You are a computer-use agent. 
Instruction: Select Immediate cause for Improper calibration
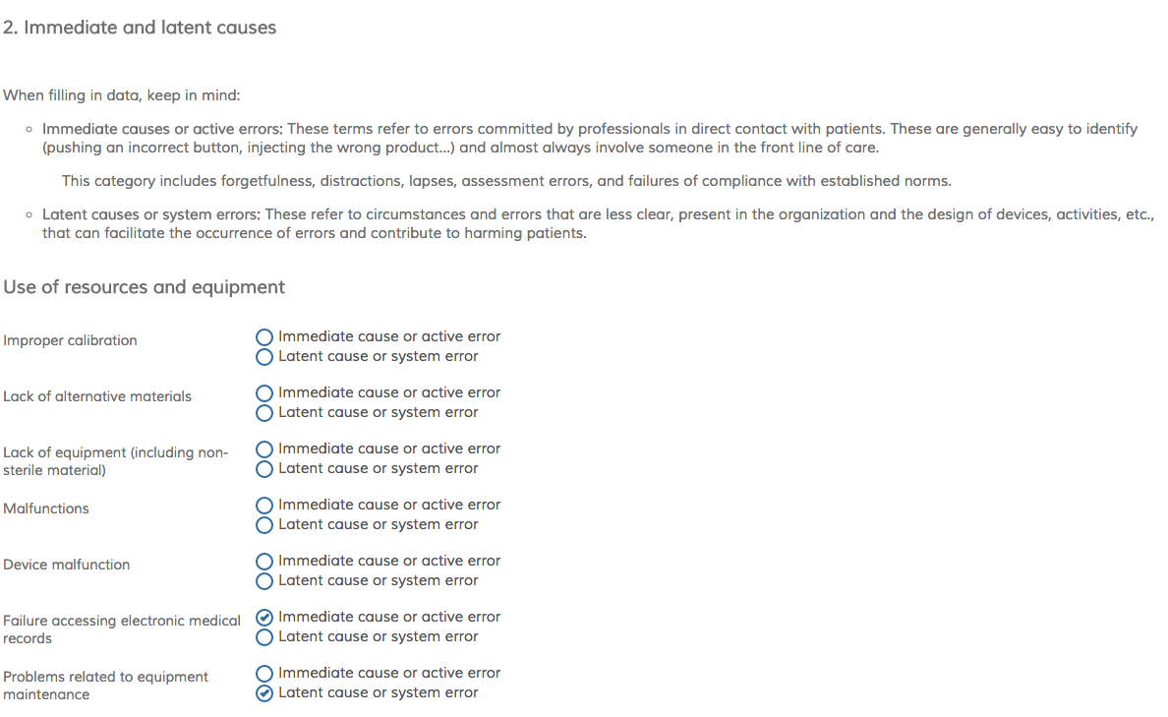(264, 337)
